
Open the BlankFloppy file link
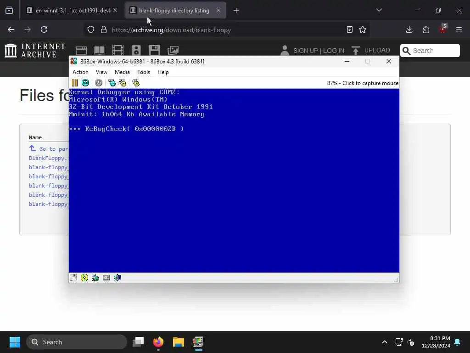(49, 158)
